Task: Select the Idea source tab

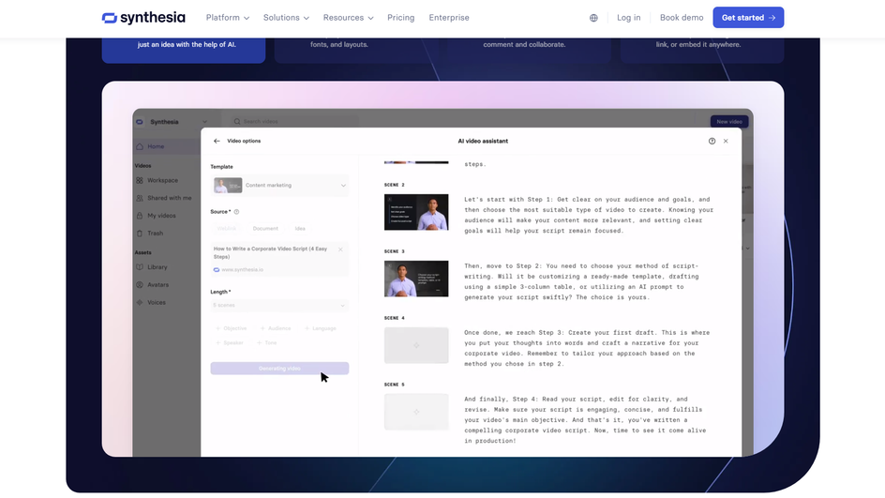Action: point(300,229)
